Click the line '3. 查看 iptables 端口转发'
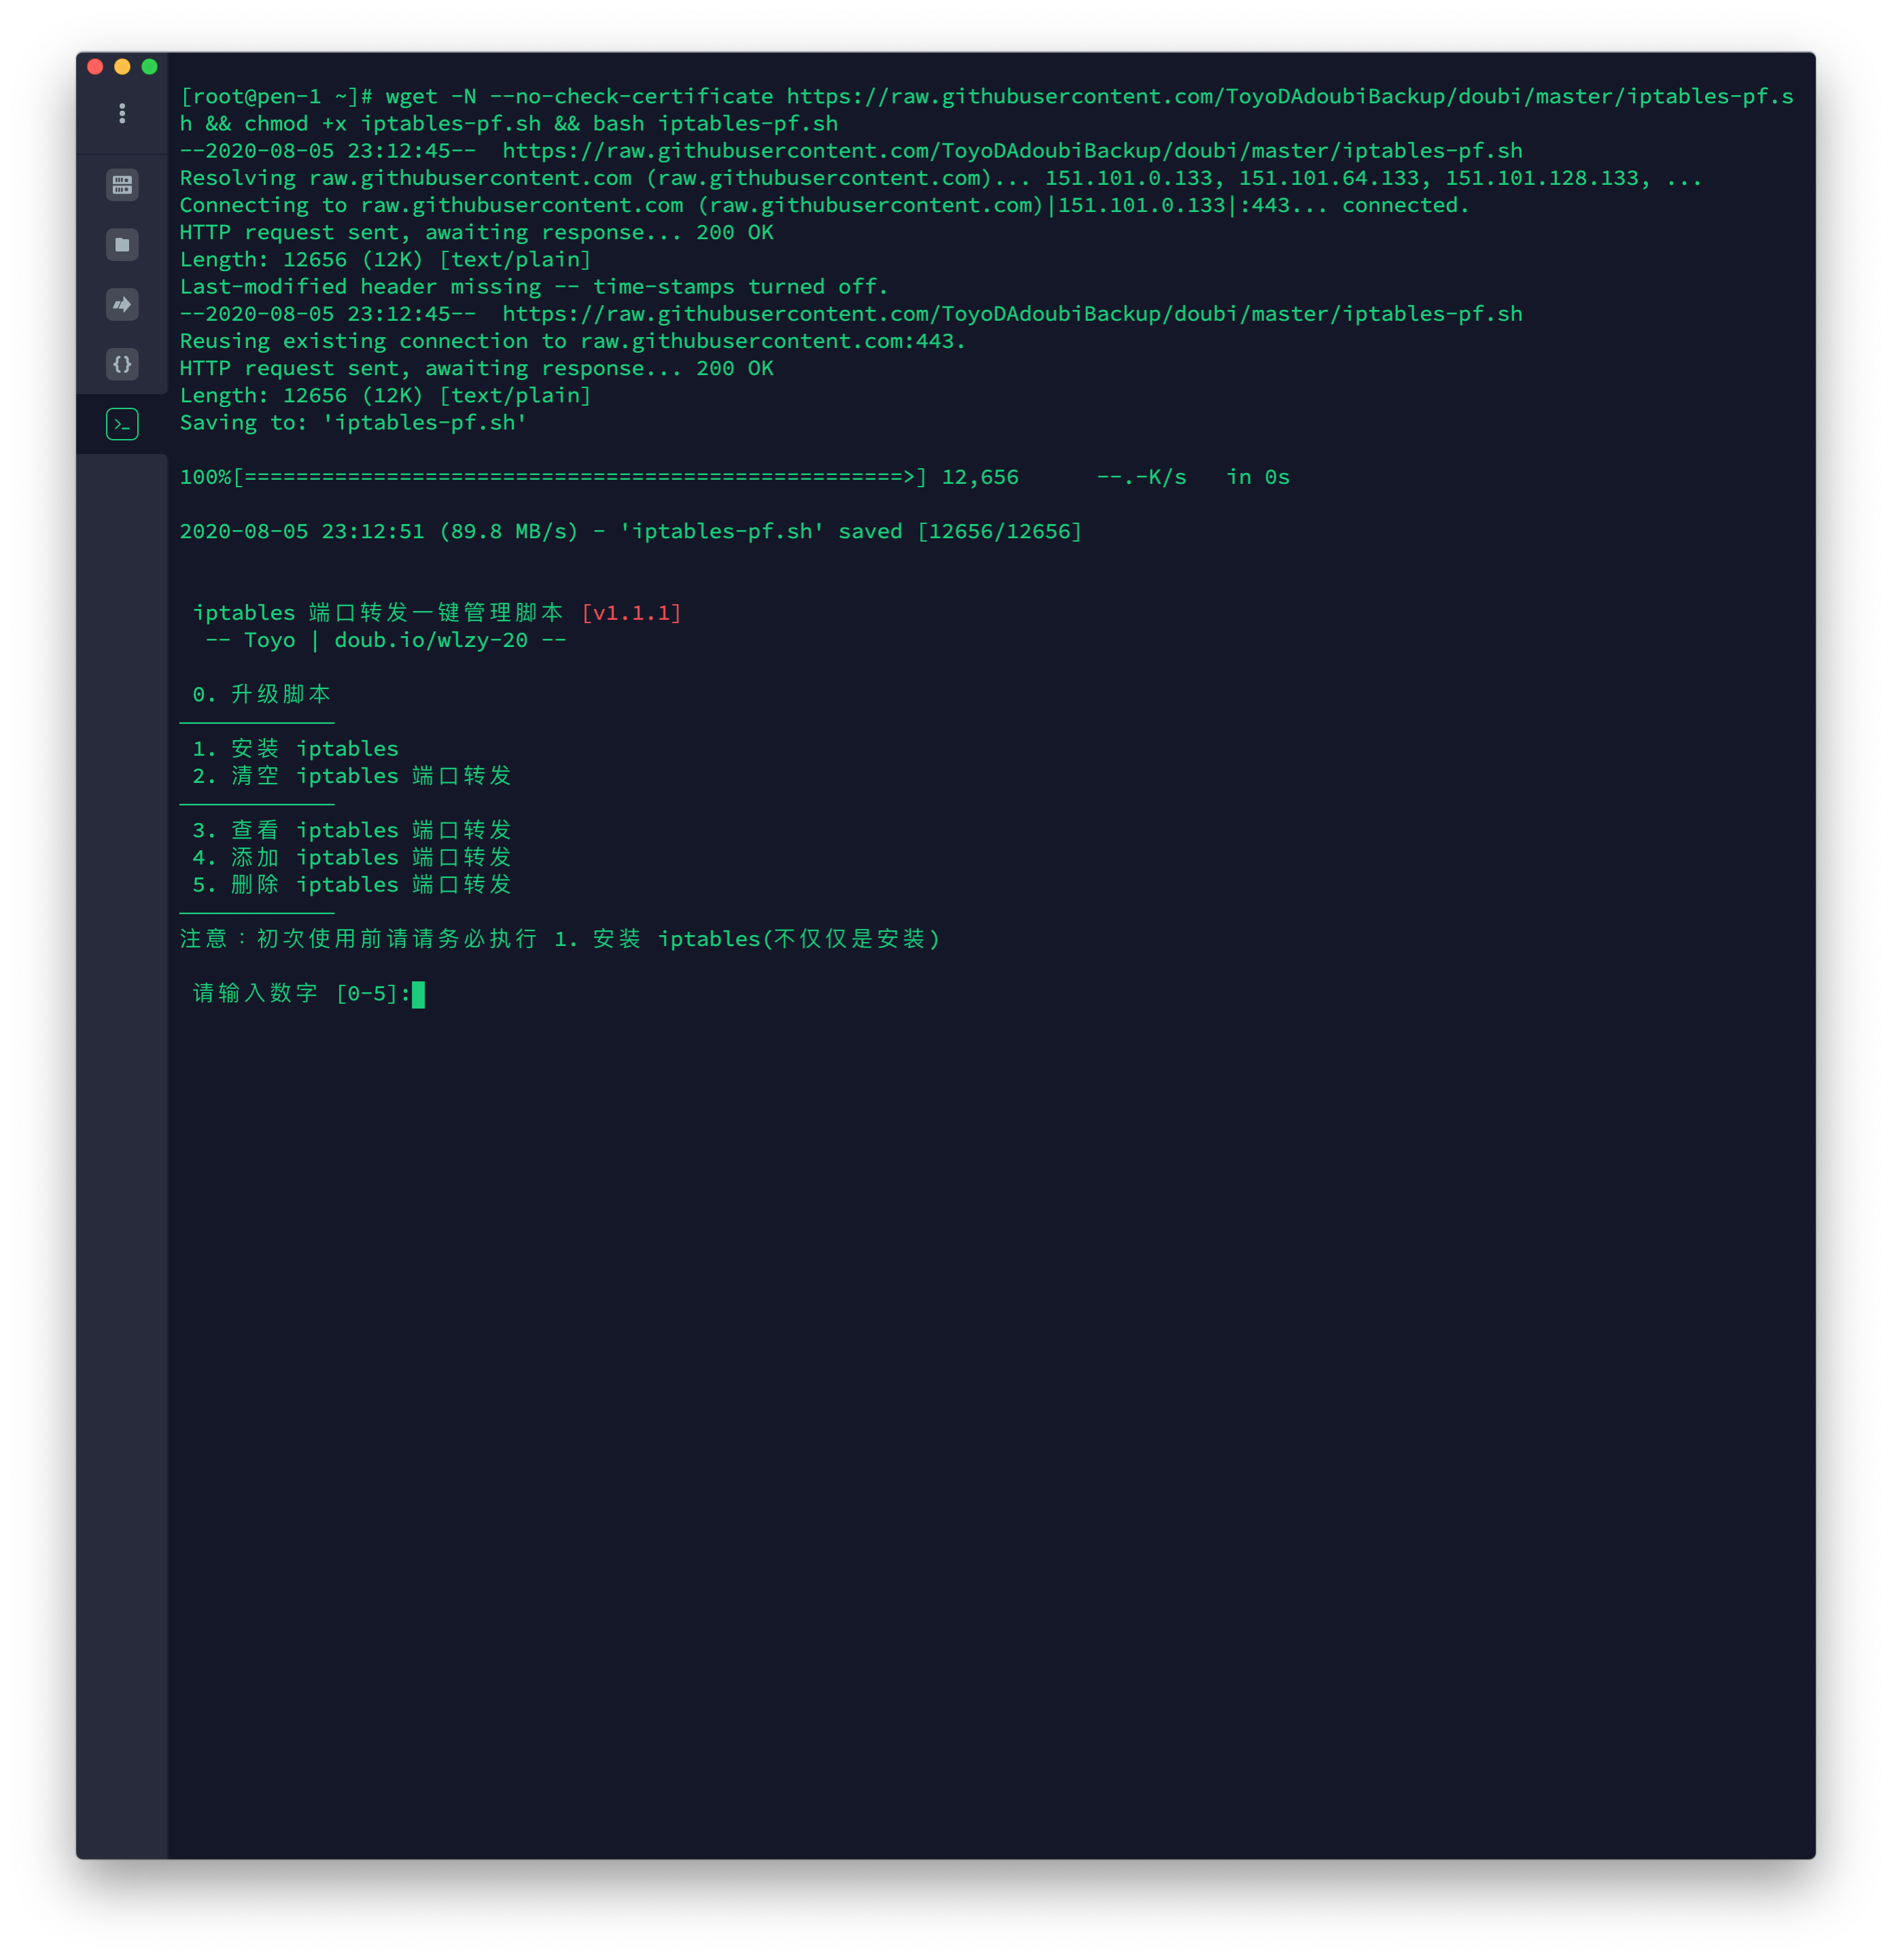The image size is (1892, 1960). (x=351, y=830)
